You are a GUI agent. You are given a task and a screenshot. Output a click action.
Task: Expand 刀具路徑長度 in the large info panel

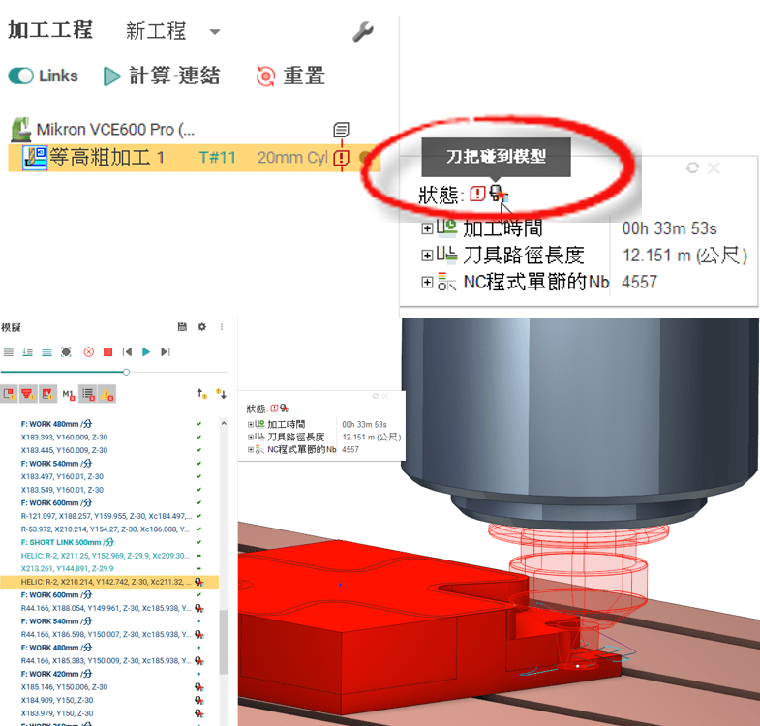(x=427, y=256)
